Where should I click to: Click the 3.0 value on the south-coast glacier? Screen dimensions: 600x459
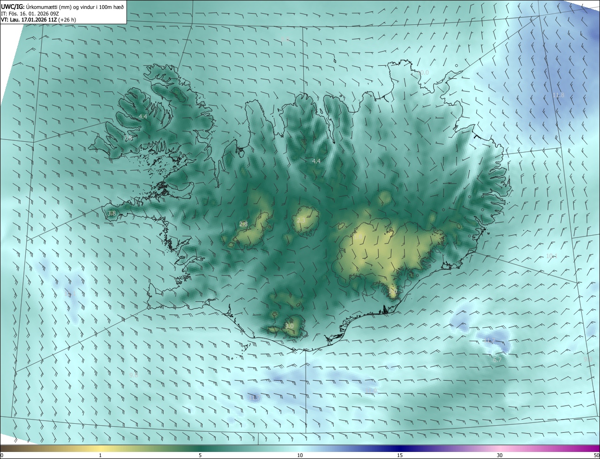click(x=289, y=326)
